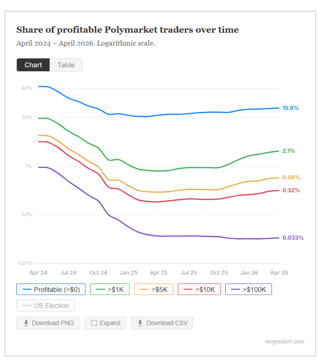This screenshot has height=363, width=318.
Task: Enable the US Election marker
Action: pyautogui.click(x=46, y=305)
